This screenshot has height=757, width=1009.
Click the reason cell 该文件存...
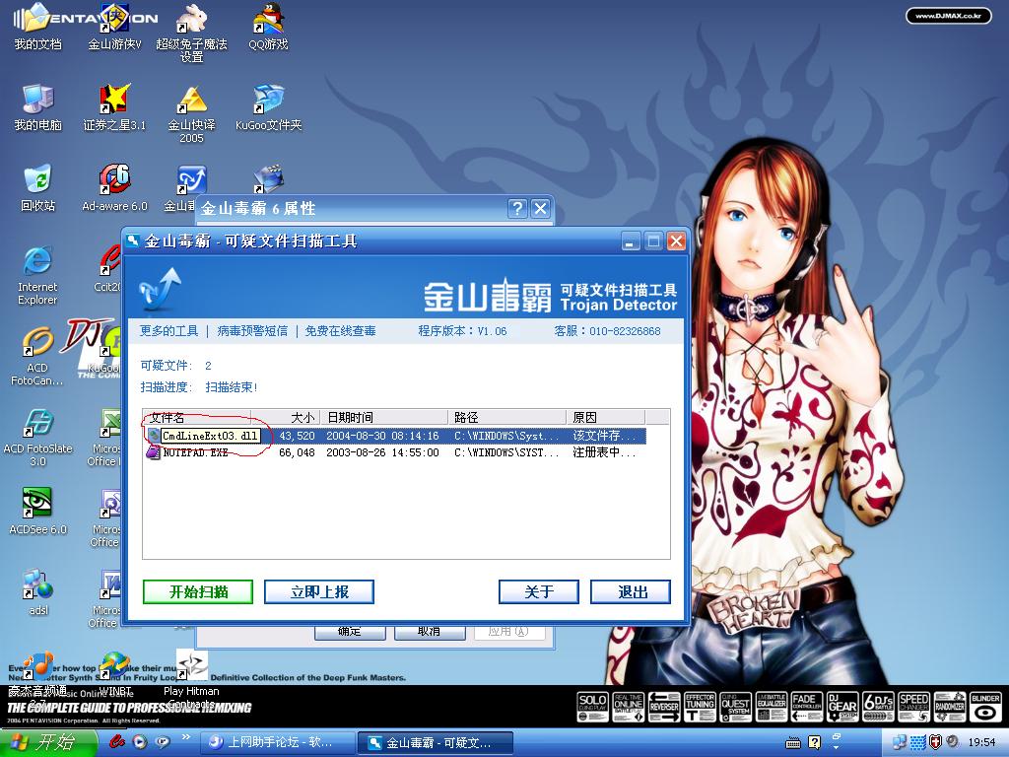[x=604, y=436]
